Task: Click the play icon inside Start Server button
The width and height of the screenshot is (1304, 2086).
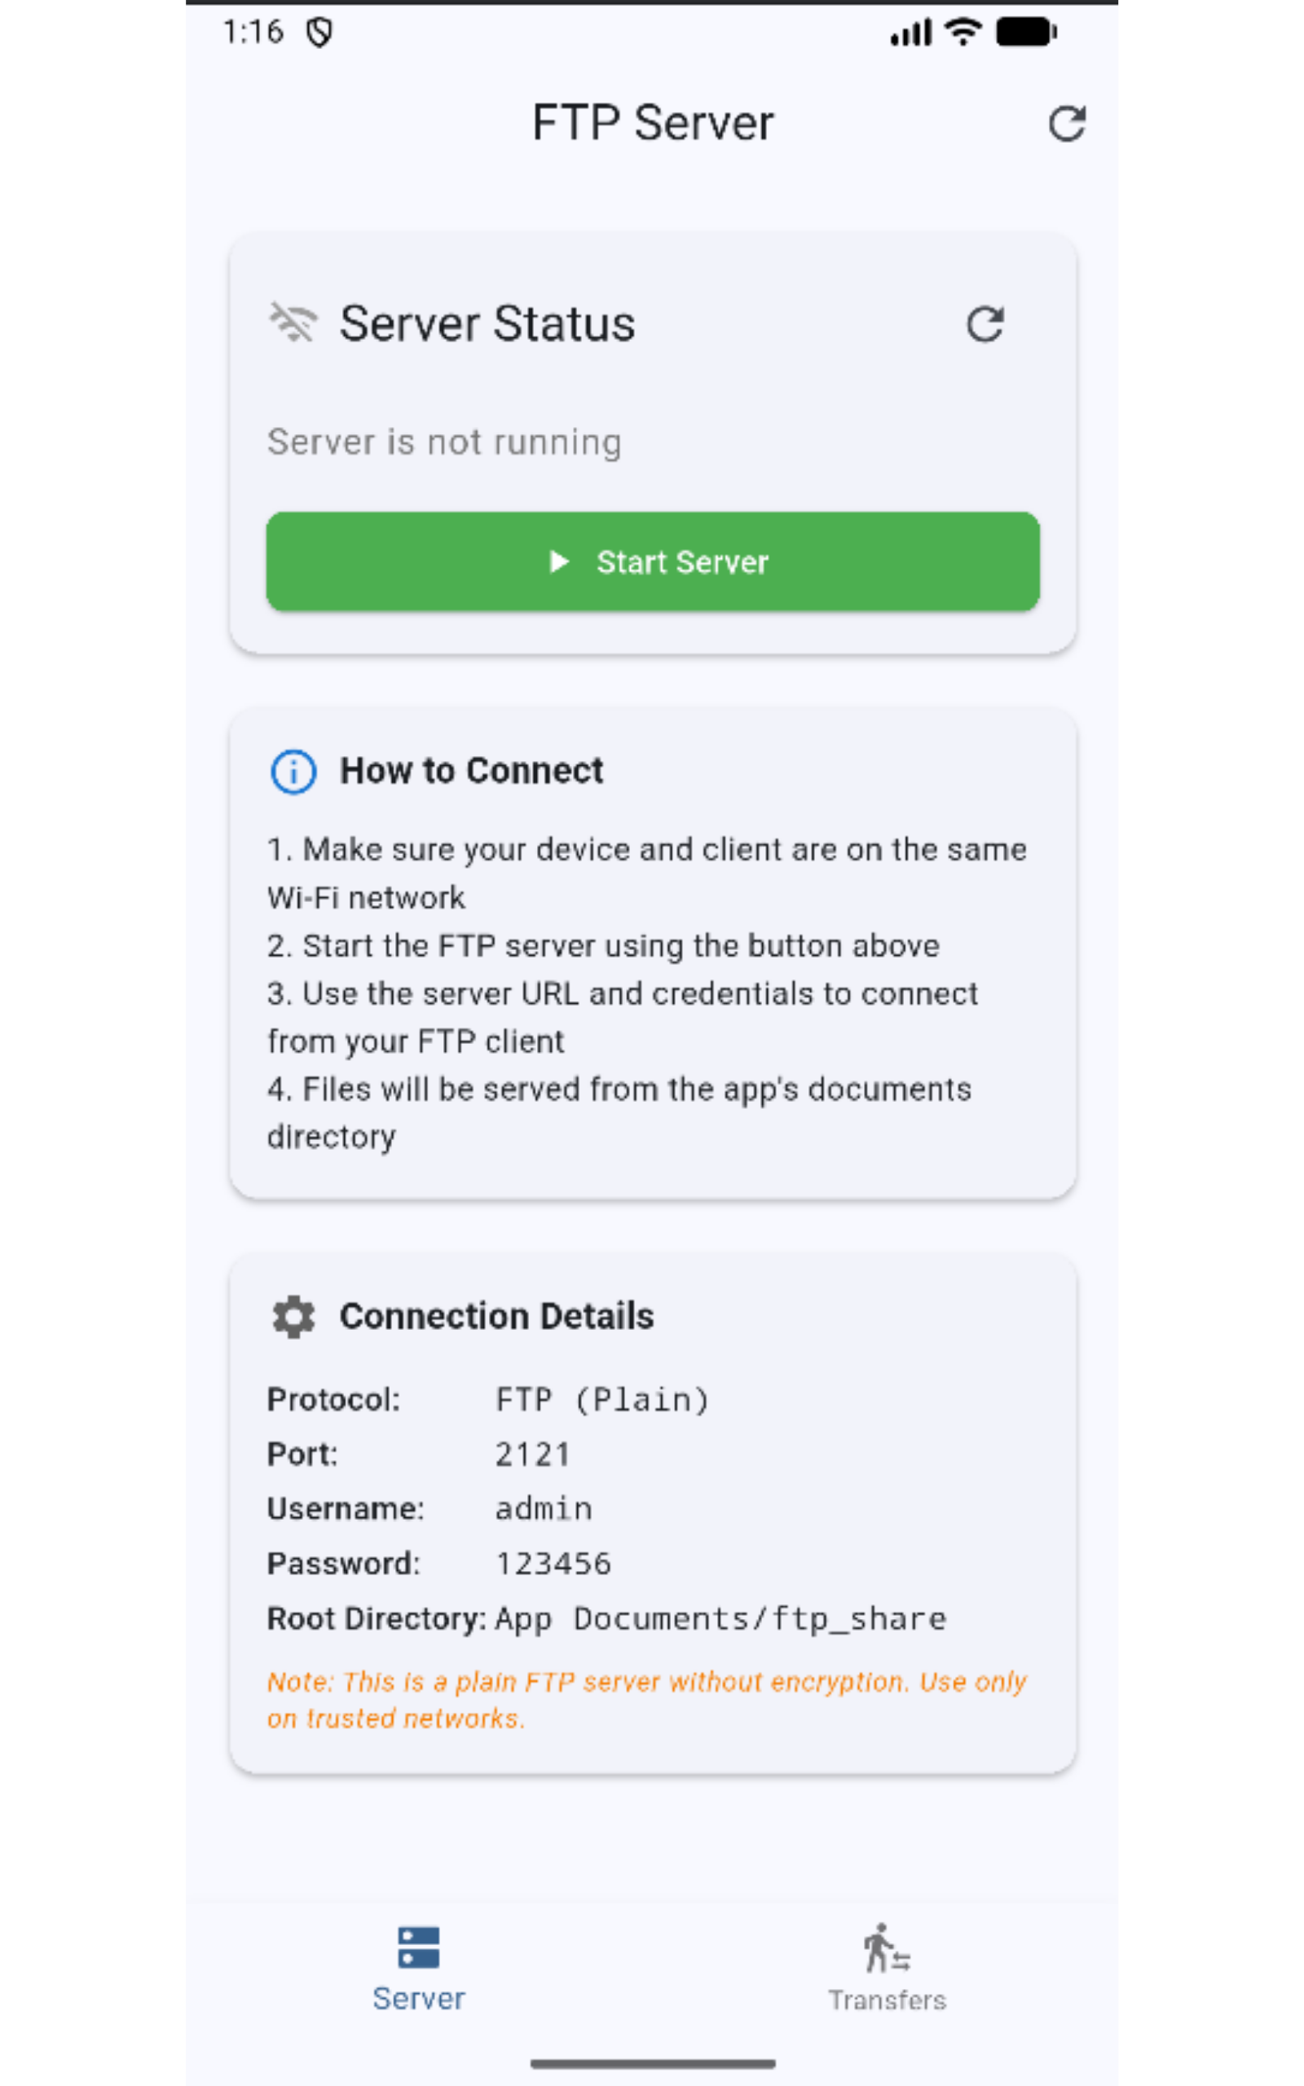Action: pyautogui.click(x=560, y=563)
